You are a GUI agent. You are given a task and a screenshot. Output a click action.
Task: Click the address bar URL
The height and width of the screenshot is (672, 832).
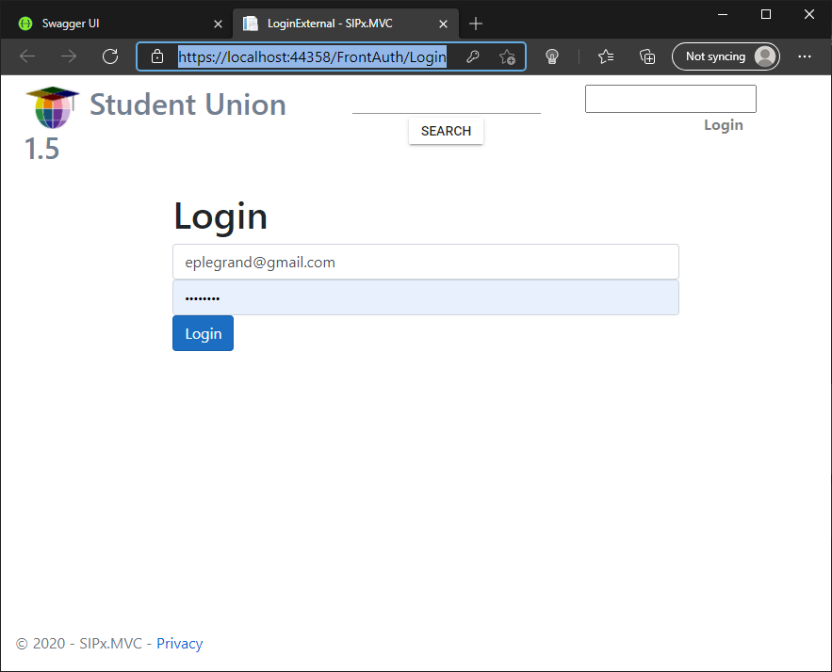click(x=312, y=56)
